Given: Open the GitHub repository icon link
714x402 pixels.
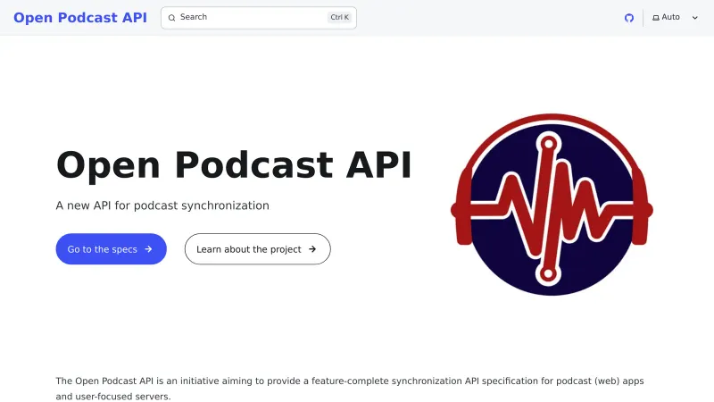Looking at the screenshot, I should pyautogui.click(x=628, y=18).
